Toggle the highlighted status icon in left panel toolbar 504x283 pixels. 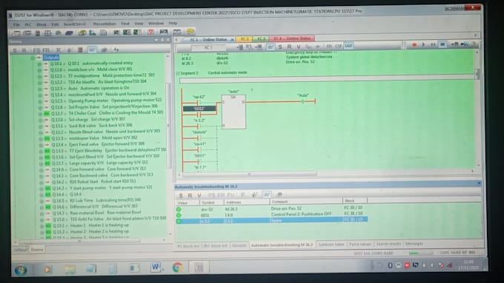92,50
